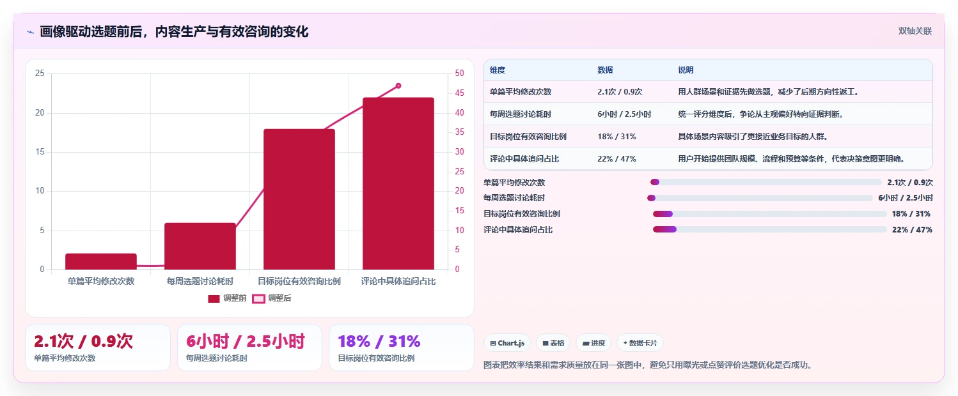The height and width of the screenshot is (396, 958).
Task: Click the value 2.1次 / 0.9次 beside its progress bar
Action: pyautogui.click(x=910, y=183)
